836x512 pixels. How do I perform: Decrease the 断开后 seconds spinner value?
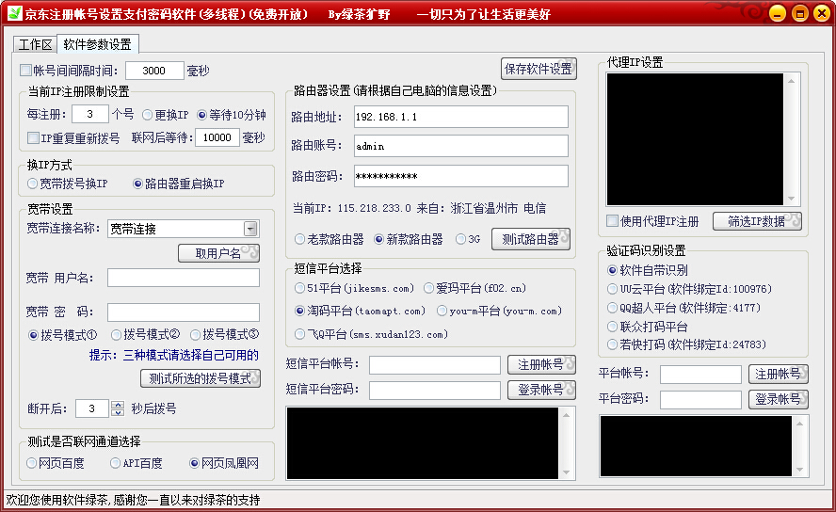pos(118,413)
